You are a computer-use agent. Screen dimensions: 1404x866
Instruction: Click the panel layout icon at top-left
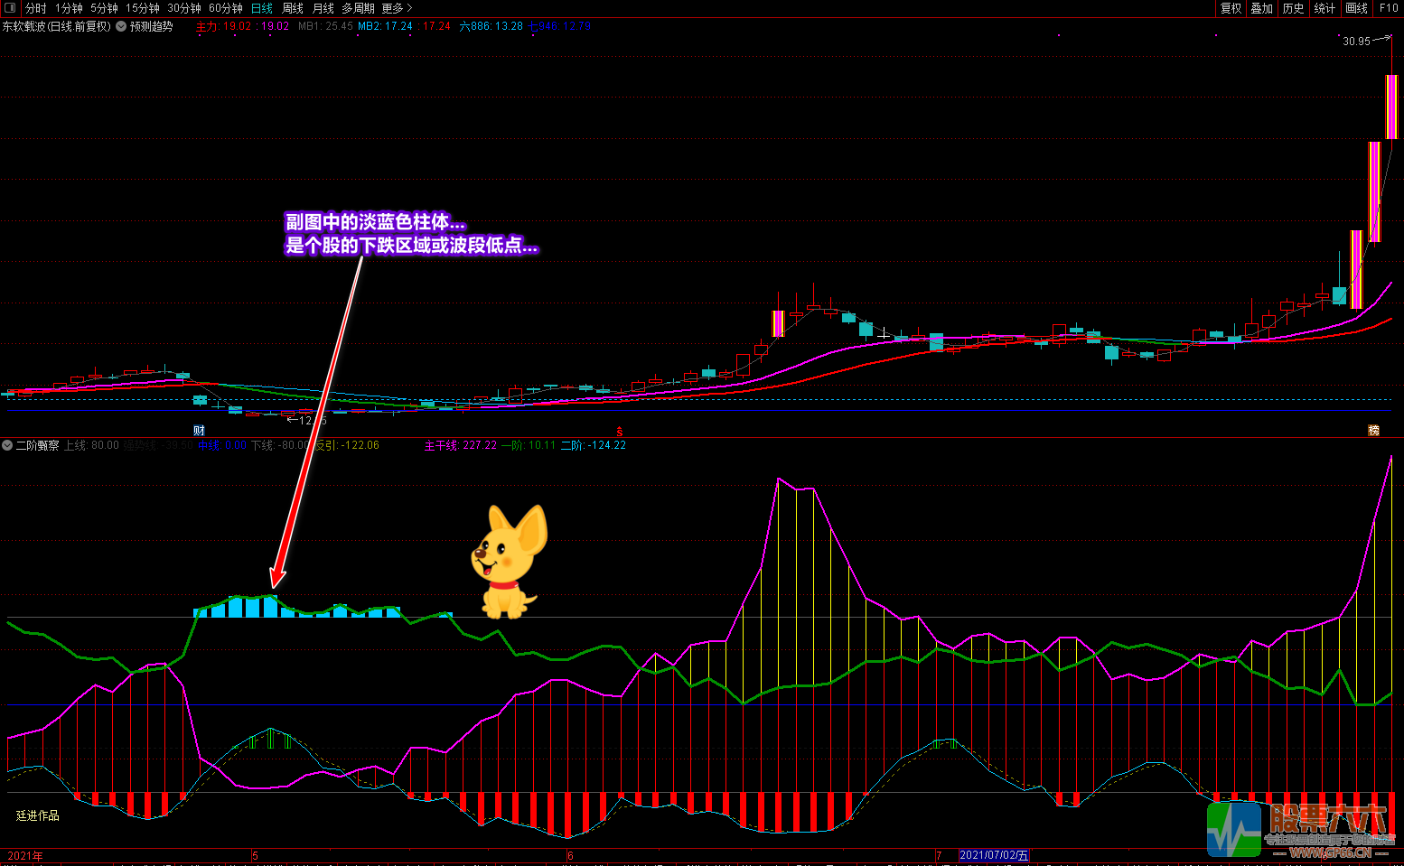pyautogui.click(x=10, y=8)
